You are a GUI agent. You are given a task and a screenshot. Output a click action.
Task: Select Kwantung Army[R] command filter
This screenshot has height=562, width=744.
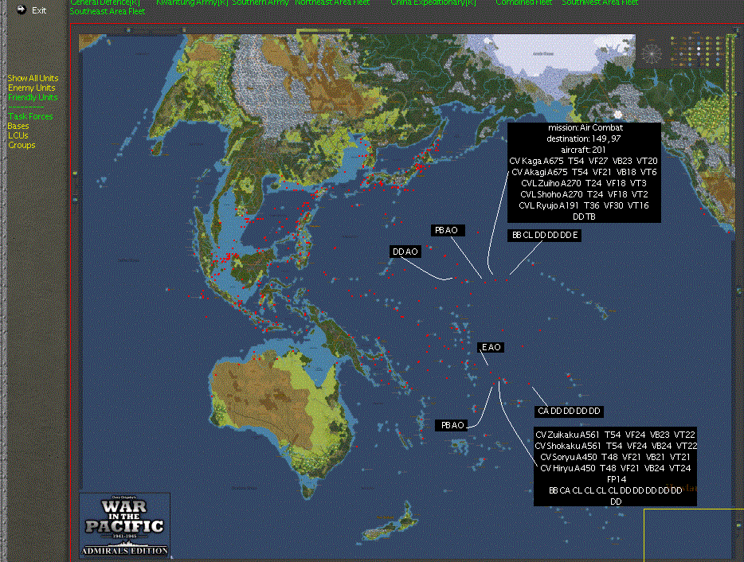pos(192,3)
